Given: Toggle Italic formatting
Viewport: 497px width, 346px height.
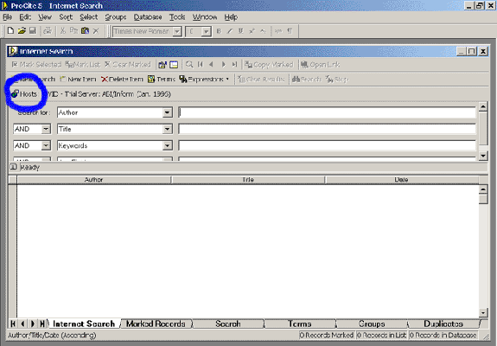Looking at the screenshot, I should (230, 31).
